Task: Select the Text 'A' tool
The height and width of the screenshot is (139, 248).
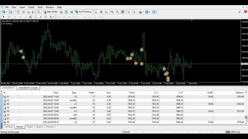Action: tap(41, 17)
